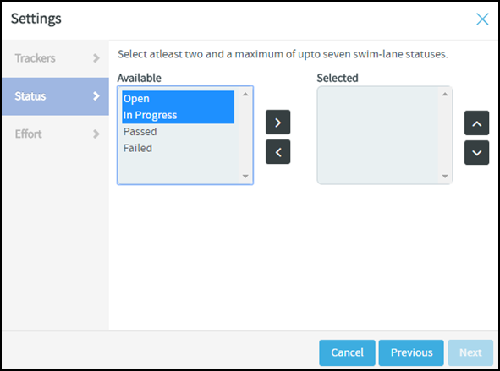Image resolution: width=500 pixels, height=371 pixels.
Task: Click Selected list scroll down arrow
Action: click(445, 176)
